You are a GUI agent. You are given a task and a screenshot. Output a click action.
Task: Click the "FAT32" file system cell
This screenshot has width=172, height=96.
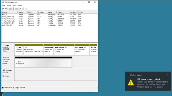coord(39,17)
